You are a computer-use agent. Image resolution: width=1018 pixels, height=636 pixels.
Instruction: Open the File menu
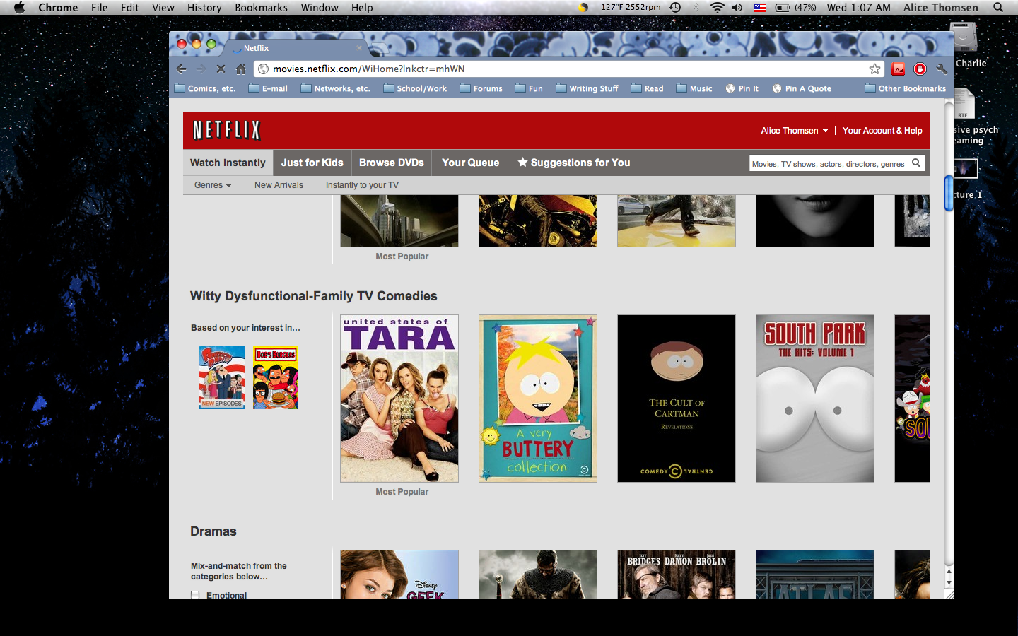[x=100, y=8]
